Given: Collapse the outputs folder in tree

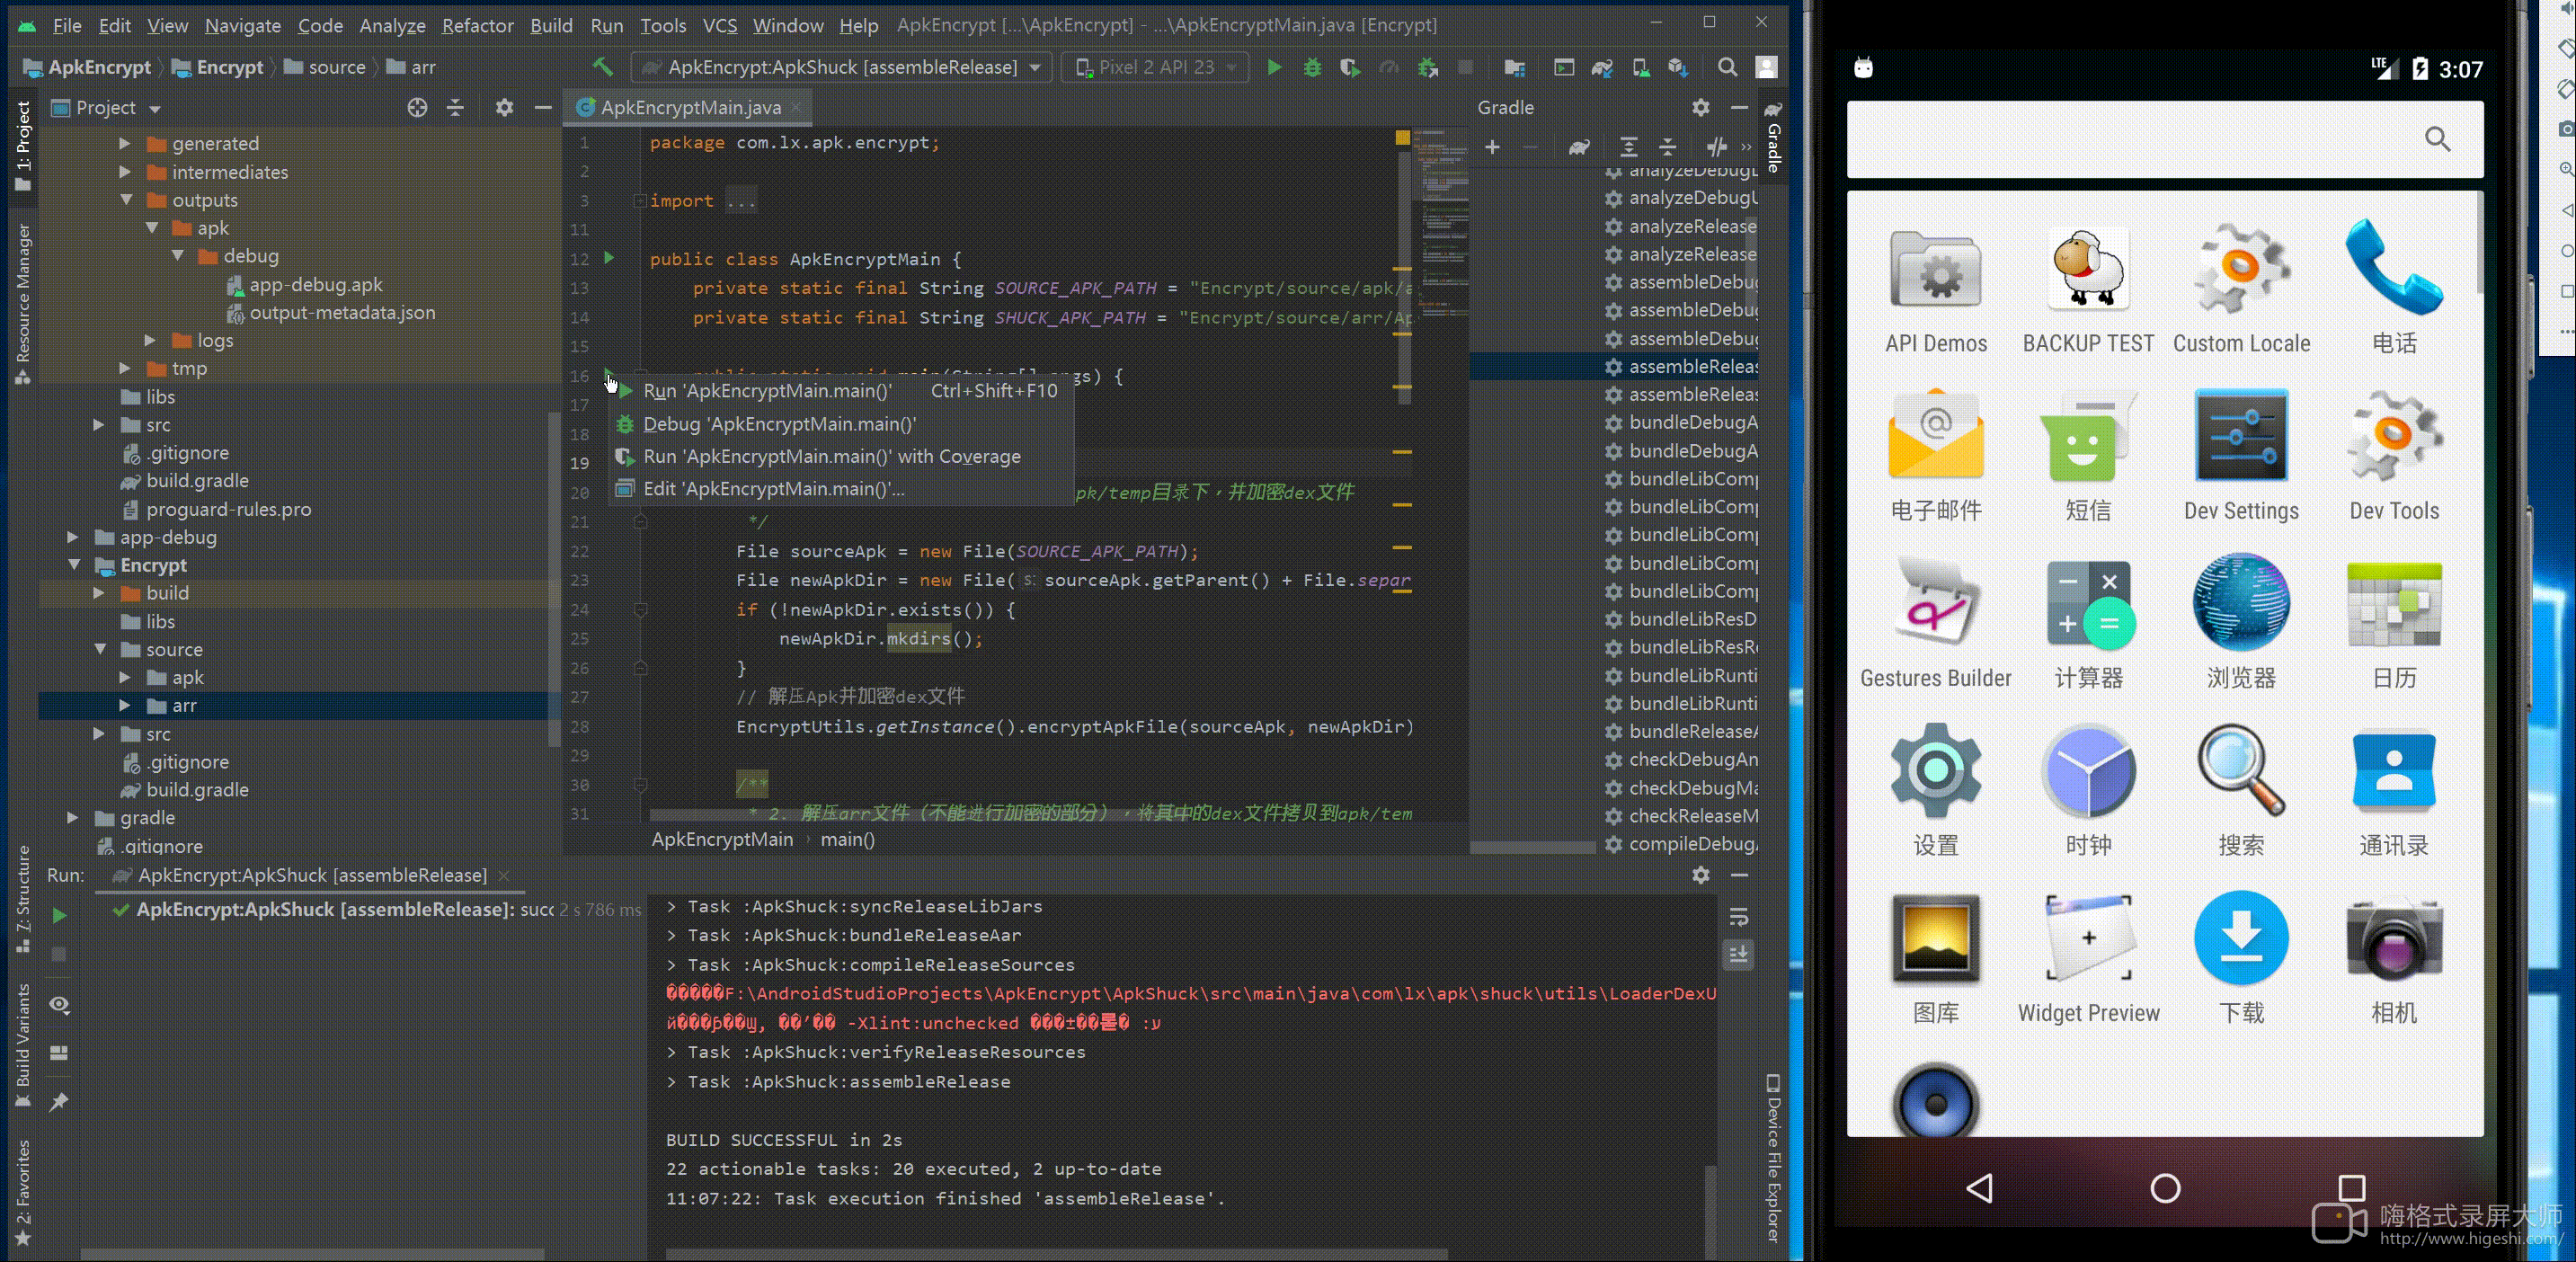Looking at the screenshot, I should point(127,200).
